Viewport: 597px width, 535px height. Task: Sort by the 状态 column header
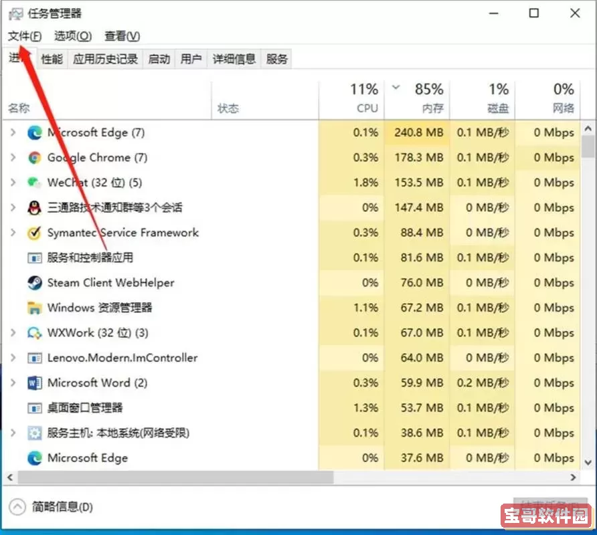[x=264, y=100]
